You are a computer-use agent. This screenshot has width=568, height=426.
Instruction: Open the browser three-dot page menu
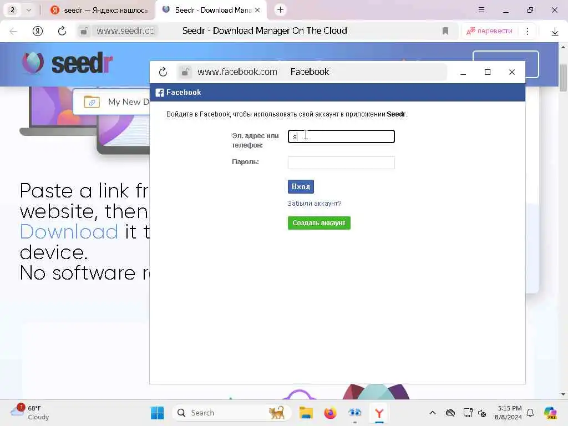coord(528,31)
